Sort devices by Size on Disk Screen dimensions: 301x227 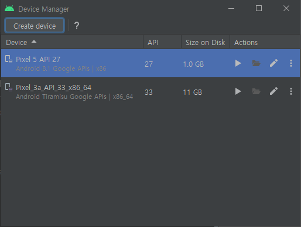pyautogui.click(x=206, y=42)
